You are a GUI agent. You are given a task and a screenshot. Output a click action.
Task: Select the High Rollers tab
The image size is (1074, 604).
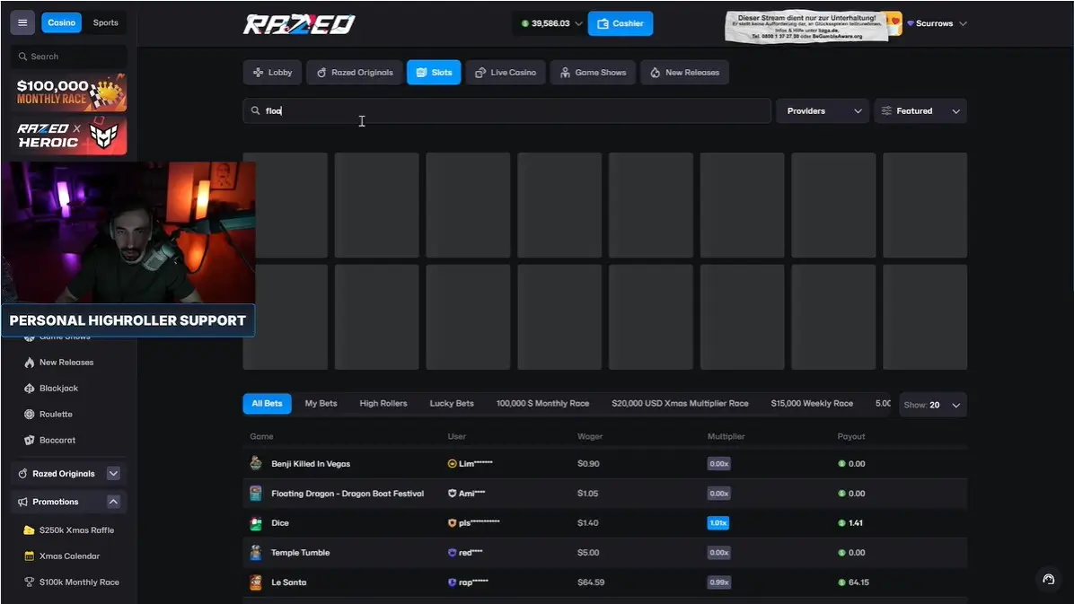pyautogui.click(x=383, y=404)
